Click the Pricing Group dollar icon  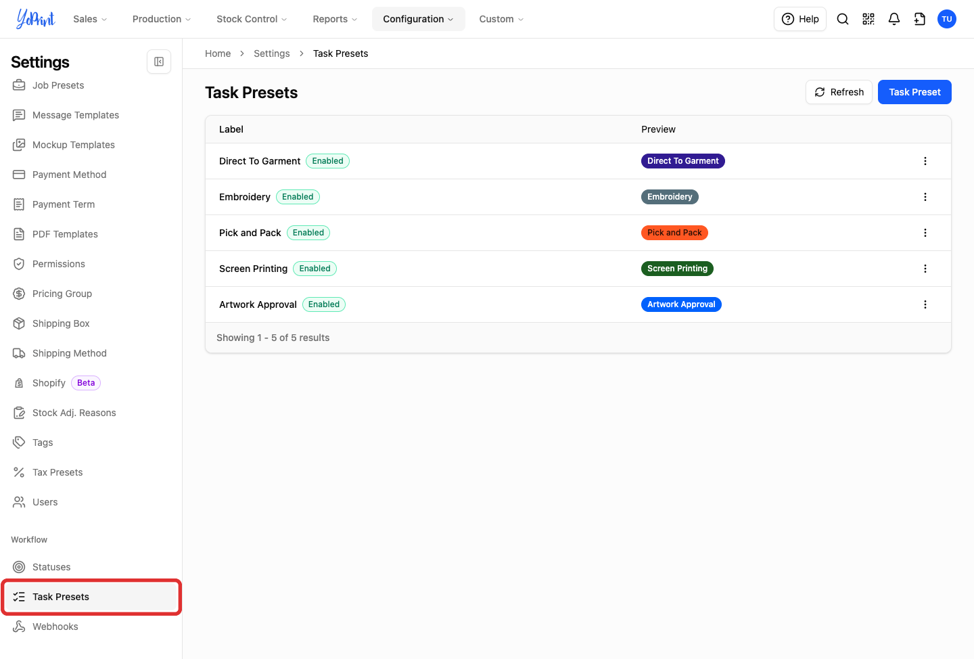coord(19,294)
